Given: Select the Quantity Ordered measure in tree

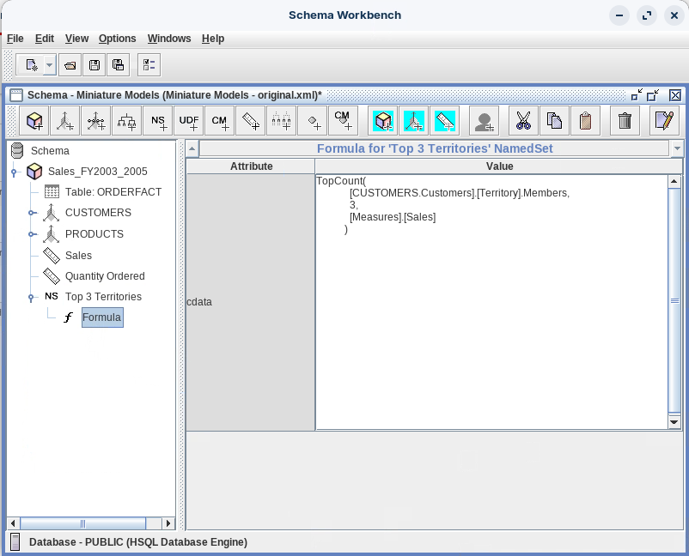Looking at the screenshot, I should [x=105, y=276].
